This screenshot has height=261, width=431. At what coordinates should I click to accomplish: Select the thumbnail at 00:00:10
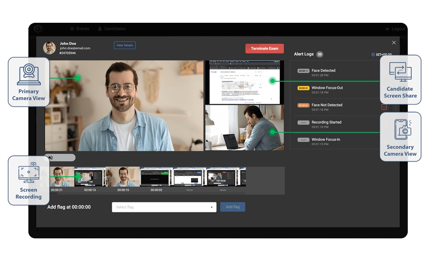tap(123, 177)
